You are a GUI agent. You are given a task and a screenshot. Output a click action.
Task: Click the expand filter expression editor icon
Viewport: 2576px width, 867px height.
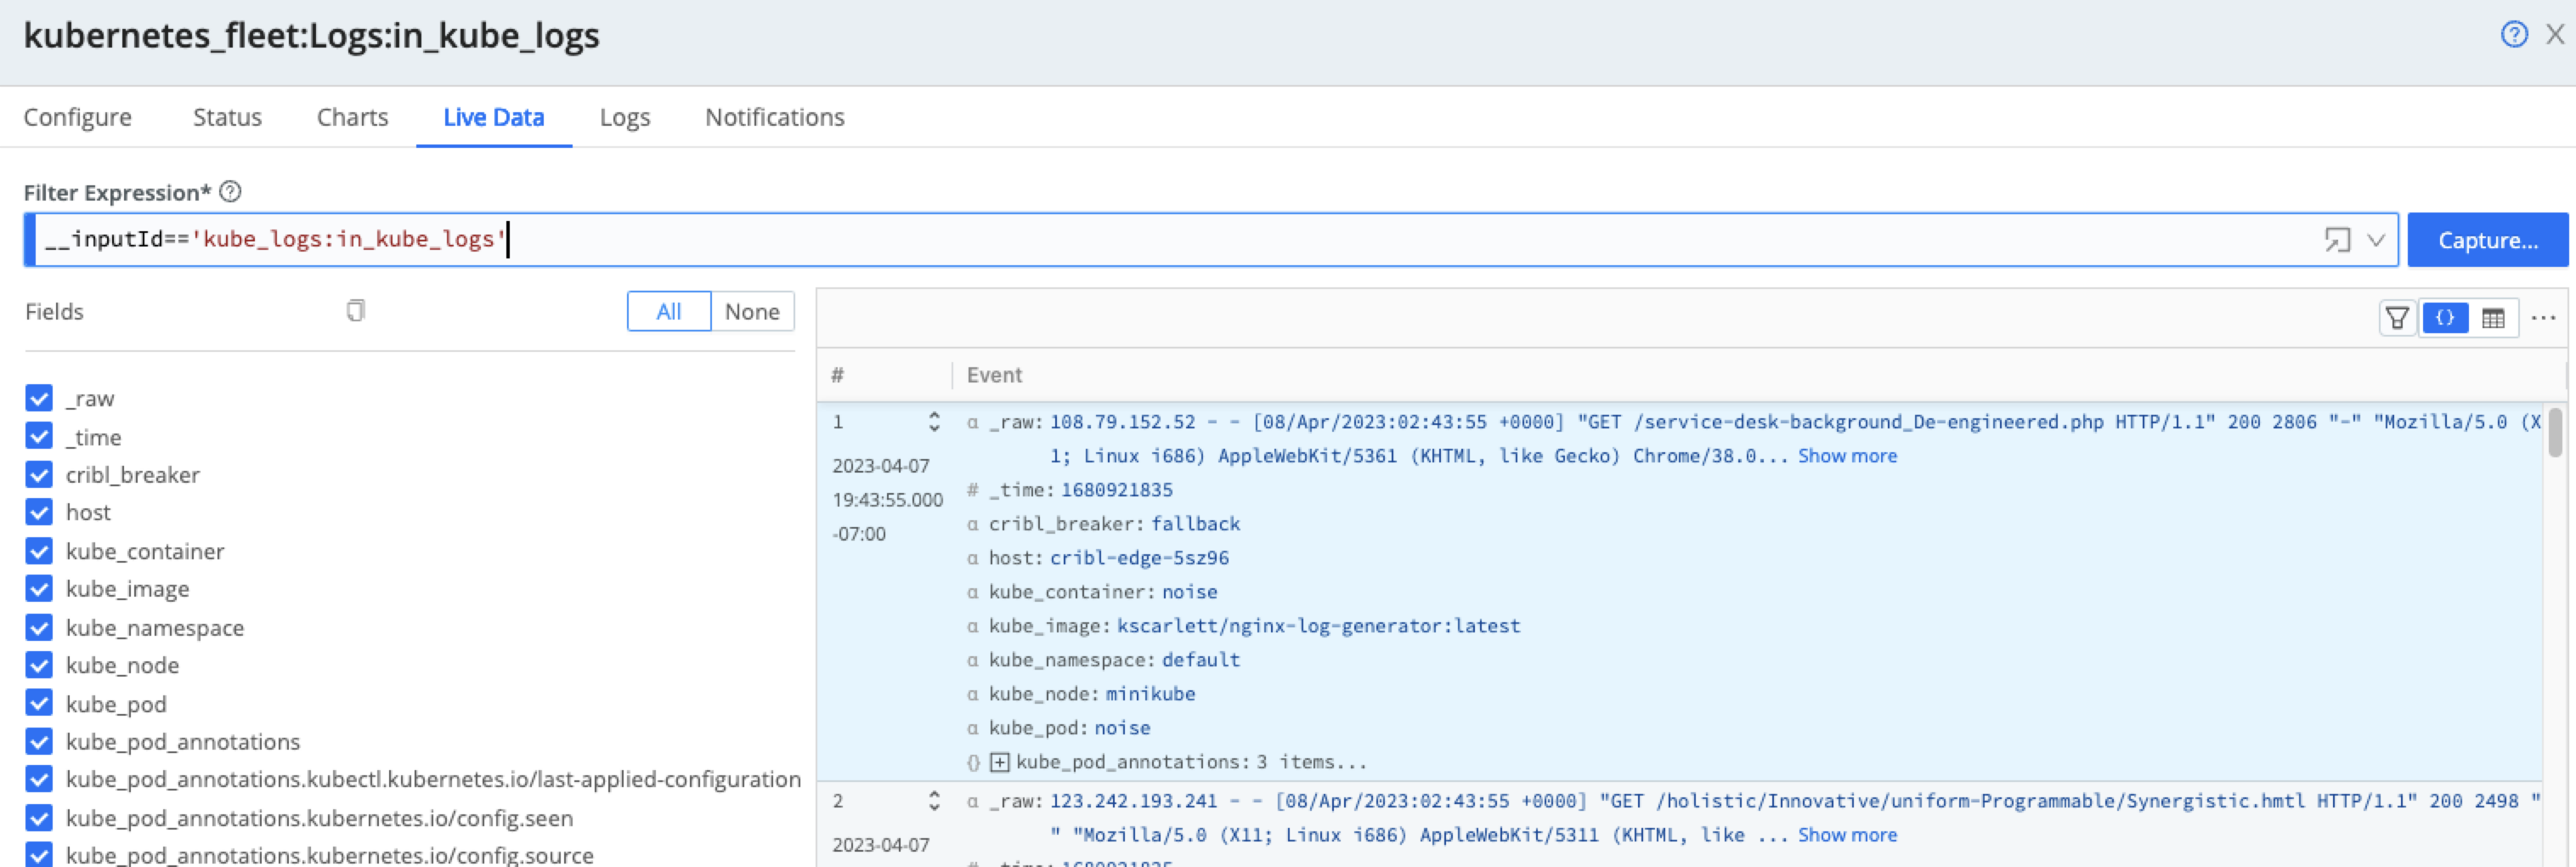point(2339,240)
